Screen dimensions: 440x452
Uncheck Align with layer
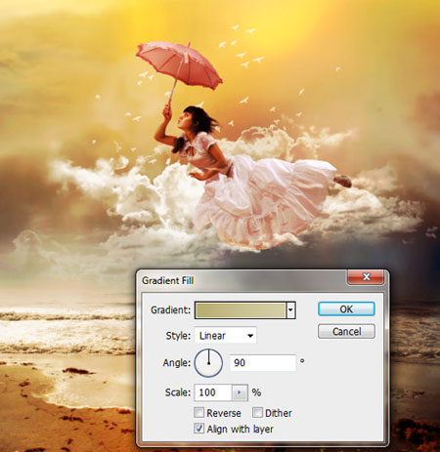(x=198, y=429)
